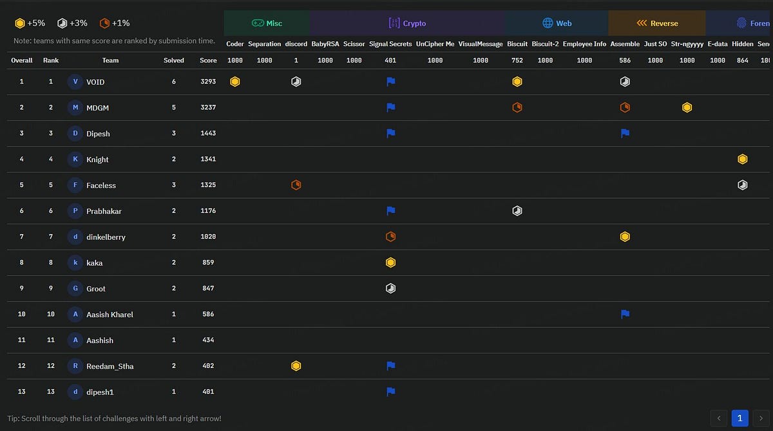
Task: Open the Signal Secrets challenge header
Action: pyautogui.click(x=390, y=44)
